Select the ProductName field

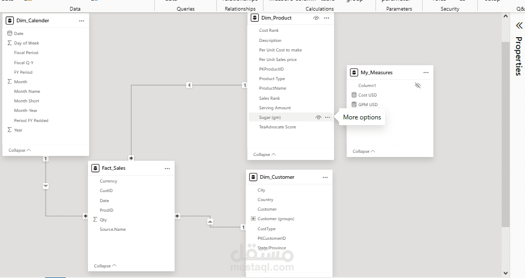tap(273, 88)
